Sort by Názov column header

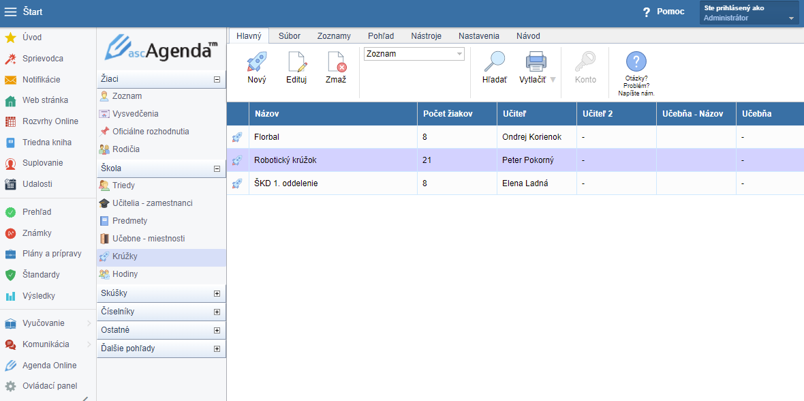point(333,113)
